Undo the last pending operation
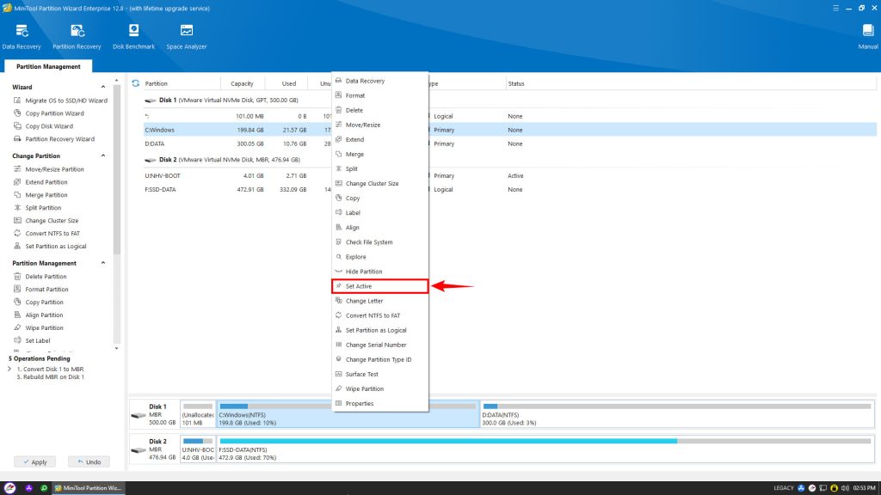 (89, 461)
